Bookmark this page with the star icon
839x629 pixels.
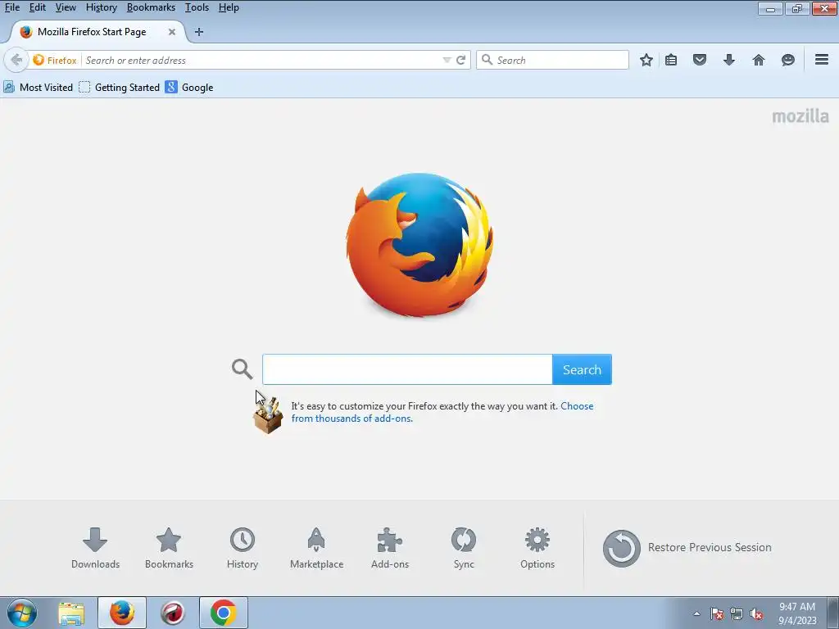[x=646, y=60]
